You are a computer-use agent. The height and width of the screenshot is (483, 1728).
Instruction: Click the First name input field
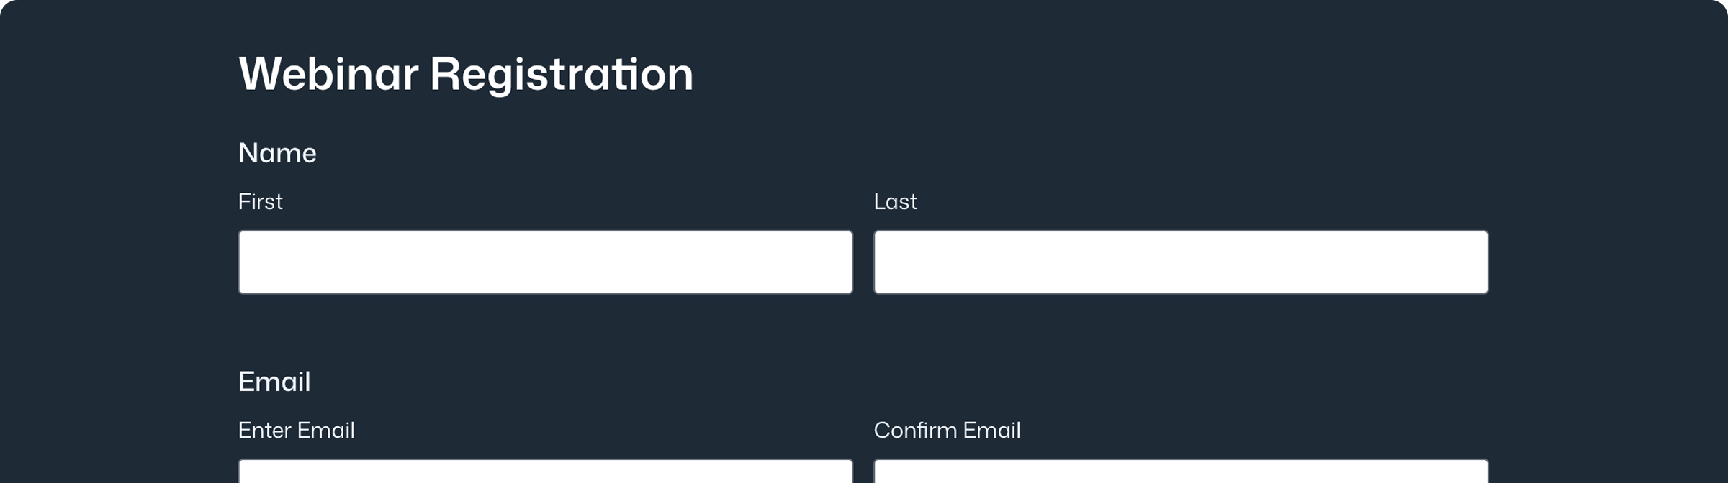pos(545,262)
